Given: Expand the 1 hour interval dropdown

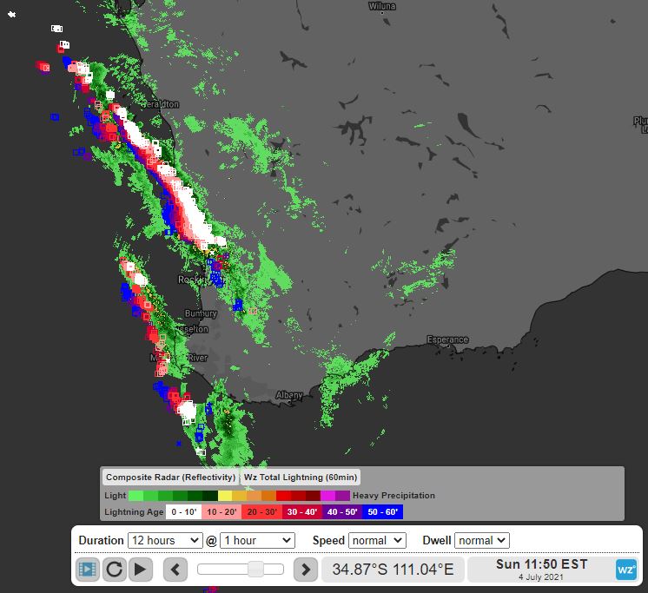Looking at the screenshot, I should coord(257,540).
